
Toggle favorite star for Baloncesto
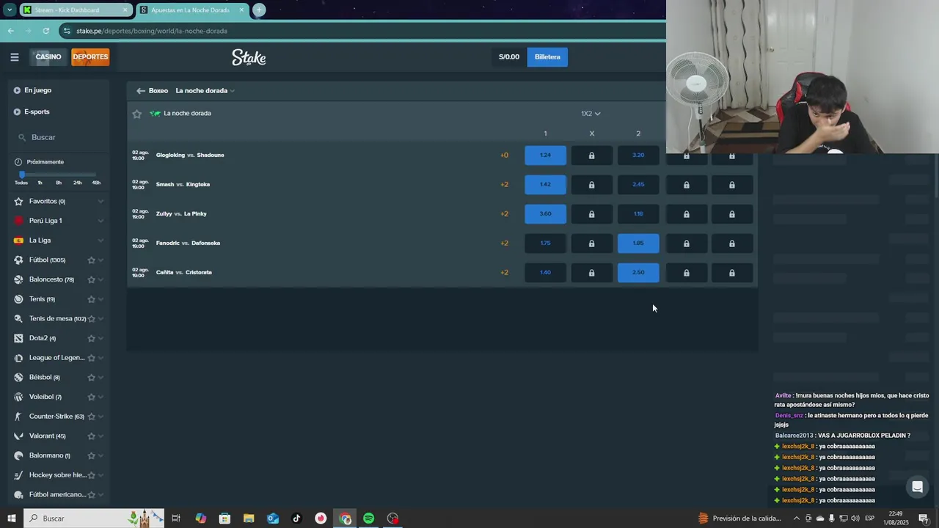coord(92,280)
